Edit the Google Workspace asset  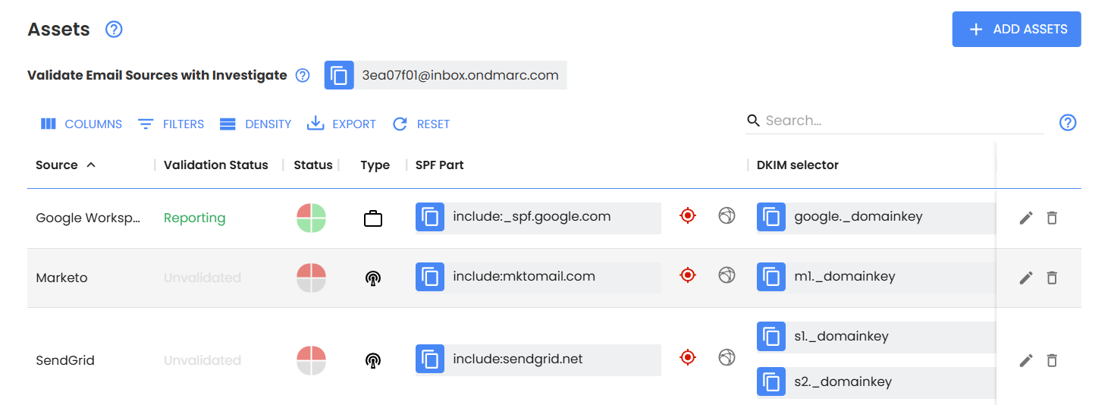tap(1026, 218)
